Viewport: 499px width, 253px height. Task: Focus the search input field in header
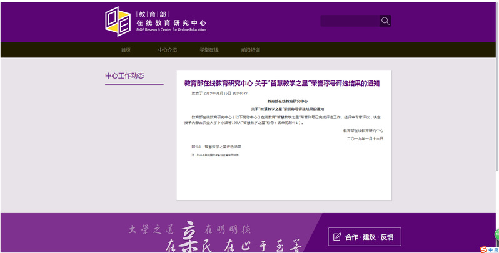pos(350,21)
